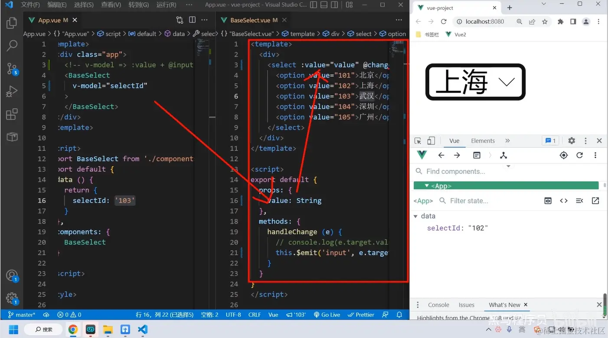Click the zoom magnifier in the address bar

coord(519,22)
